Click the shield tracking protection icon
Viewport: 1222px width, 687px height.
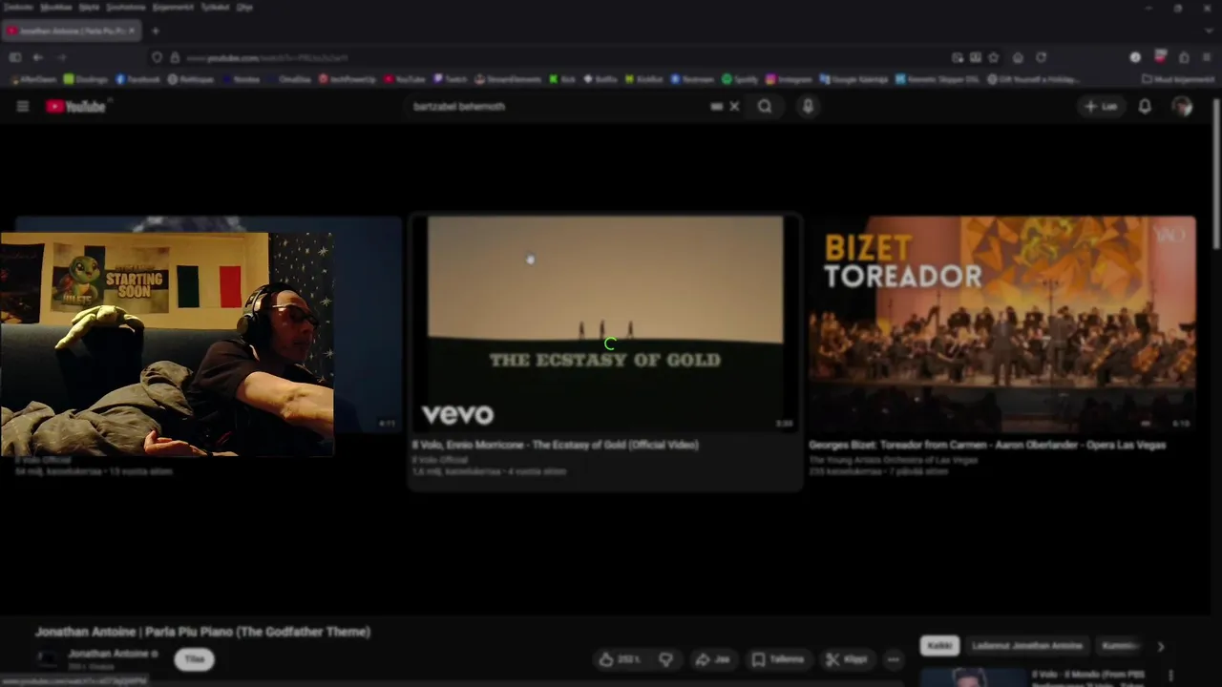157,57
